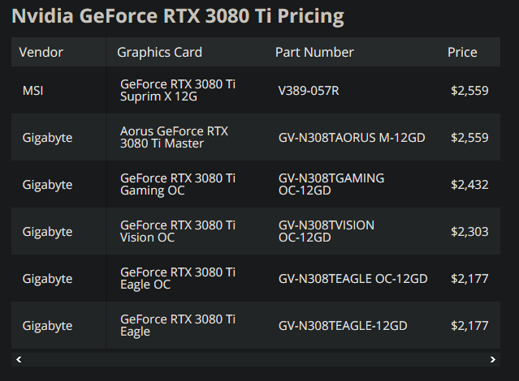The height and width of the screenshot is (381, 519).
Task: Click the Part Number column header
Action: 314,53
